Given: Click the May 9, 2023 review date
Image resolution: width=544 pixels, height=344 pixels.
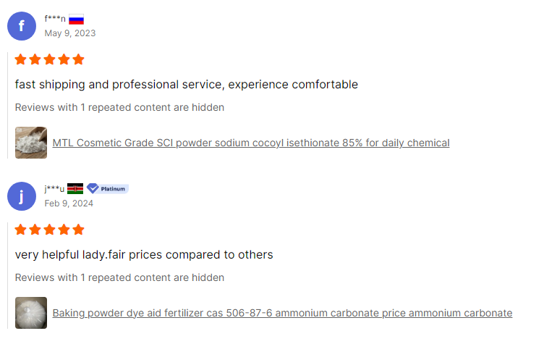Looking at the screenshot, I should coord(70,33).
